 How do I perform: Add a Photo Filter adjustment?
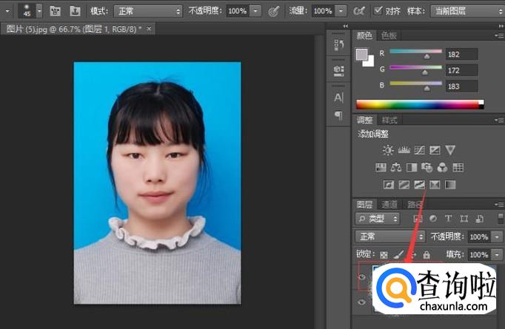(x=427, y=167)
